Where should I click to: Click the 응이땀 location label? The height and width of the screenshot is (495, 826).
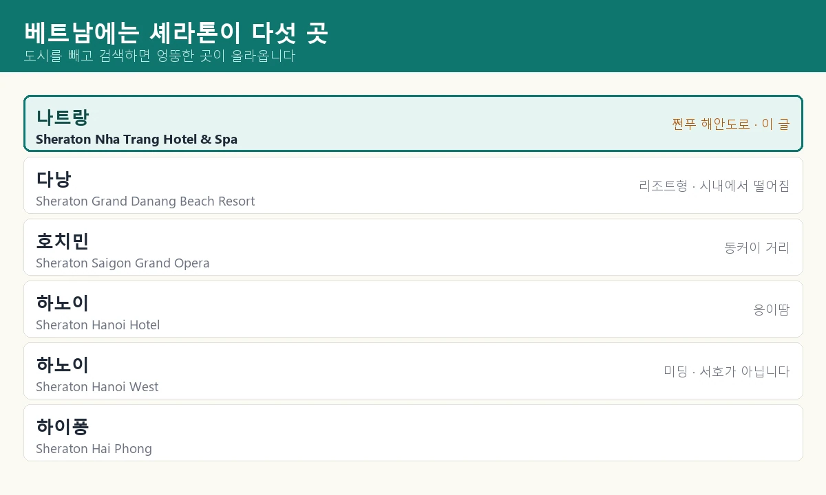[772, 309]
